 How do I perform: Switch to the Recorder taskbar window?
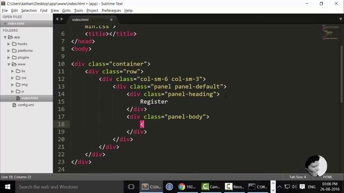click(x=234, y=187)
